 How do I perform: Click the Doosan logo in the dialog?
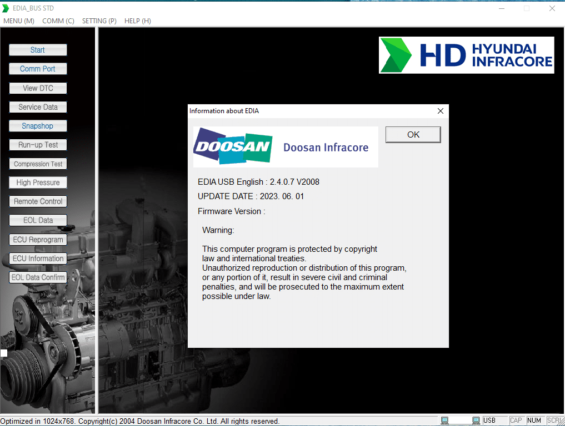pyautogui.click(x=233, y=146)
